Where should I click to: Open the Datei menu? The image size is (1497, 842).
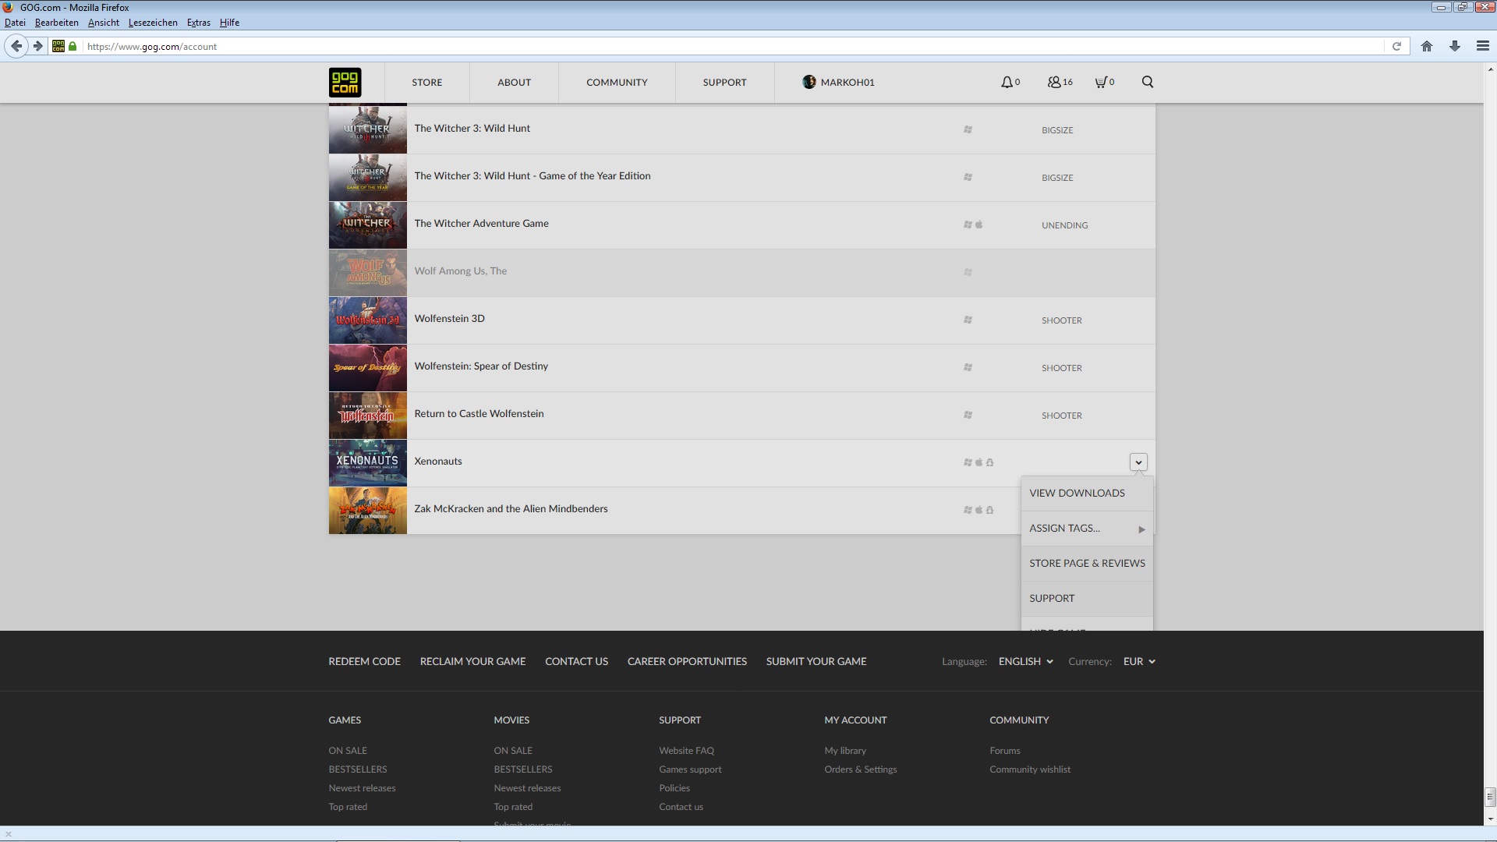[x=15, y=23]
